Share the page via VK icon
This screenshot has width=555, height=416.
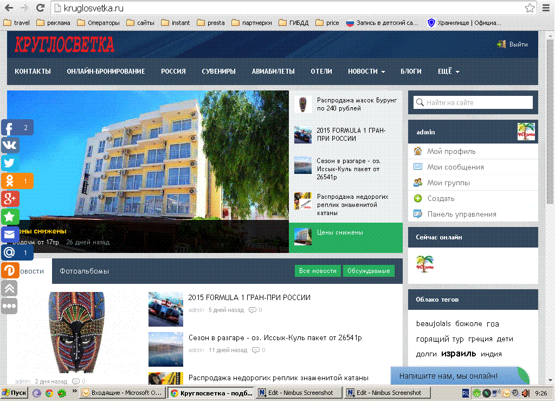(x=10, y=145)
